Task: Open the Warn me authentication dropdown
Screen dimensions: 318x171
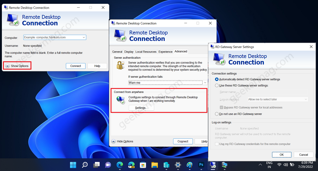Action: pyautogui.click(x=205, y=82)
